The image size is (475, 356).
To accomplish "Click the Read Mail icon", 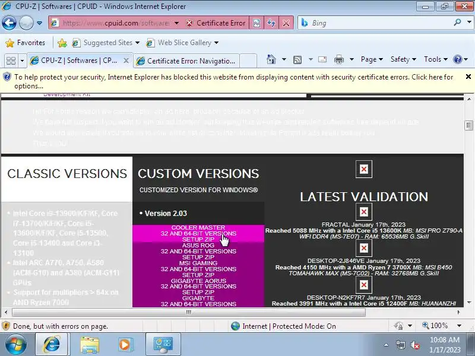I will pyautogui.click(x=322, y=59).
